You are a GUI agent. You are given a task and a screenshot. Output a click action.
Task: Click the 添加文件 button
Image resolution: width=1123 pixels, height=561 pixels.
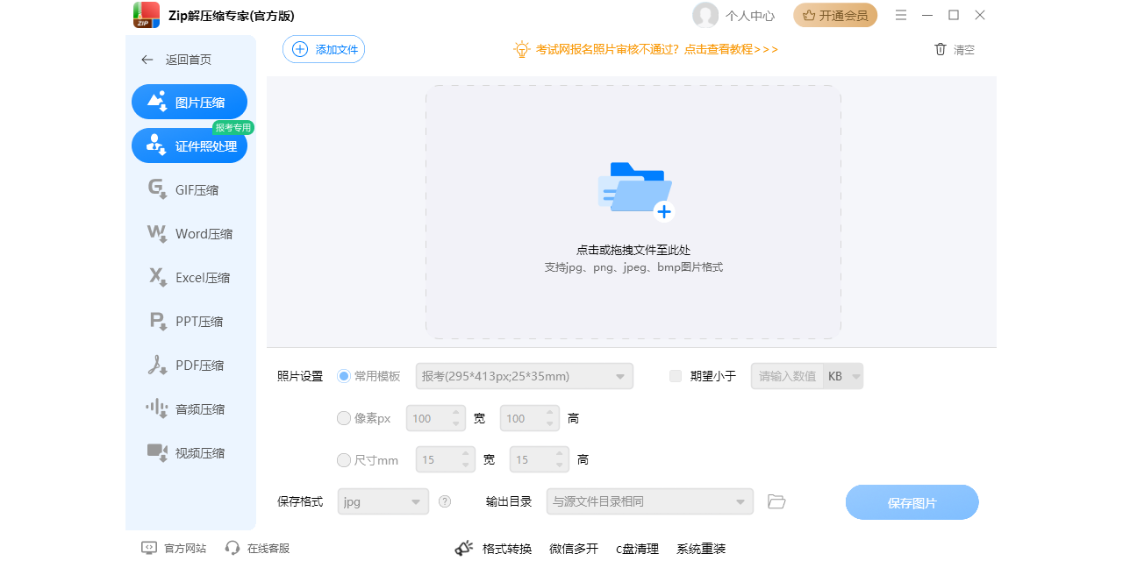coord(323,49)
